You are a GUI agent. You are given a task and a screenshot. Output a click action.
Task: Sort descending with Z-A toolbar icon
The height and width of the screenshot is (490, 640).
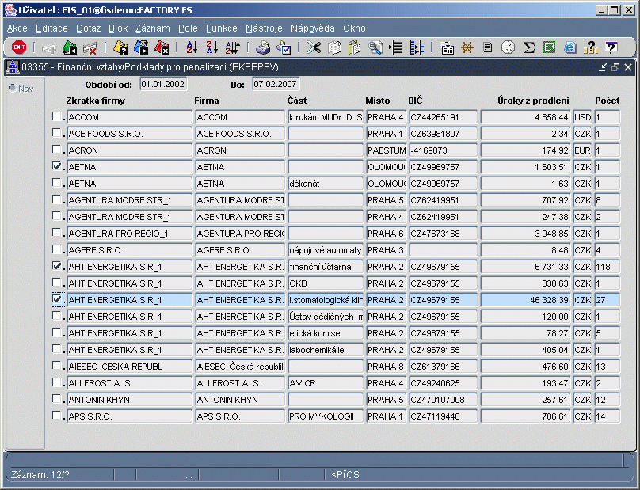(x=211, y=47)
